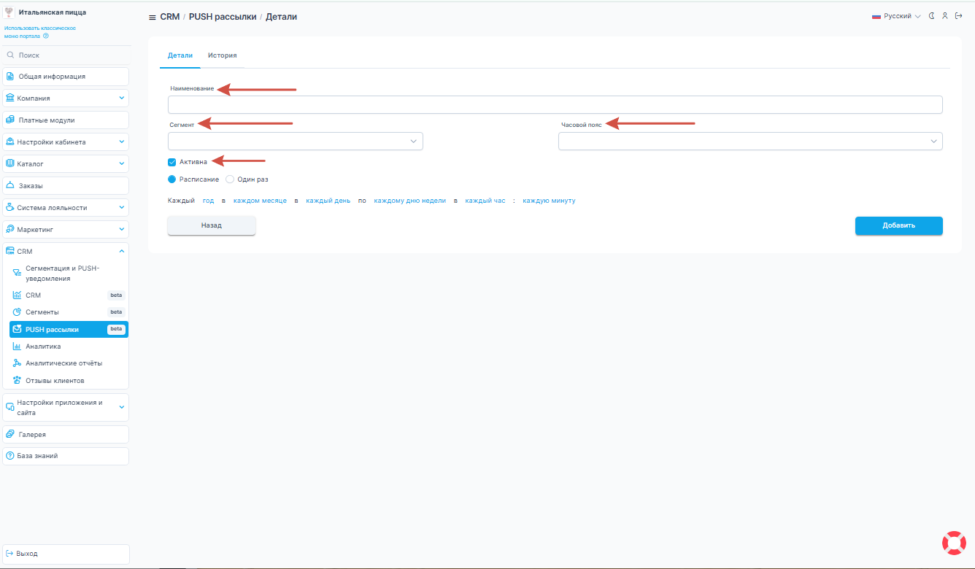This screenshot has height=569, width=975.
Task: Click the каждому дню недели schedule link
Action: click(x=409, y=201)
